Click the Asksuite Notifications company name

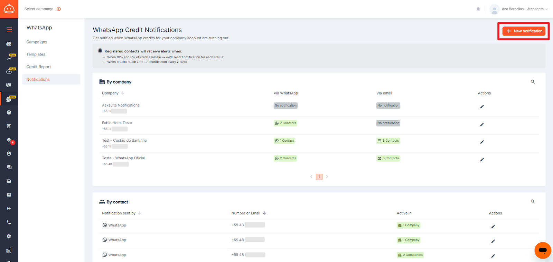click(x=121, y=105)
